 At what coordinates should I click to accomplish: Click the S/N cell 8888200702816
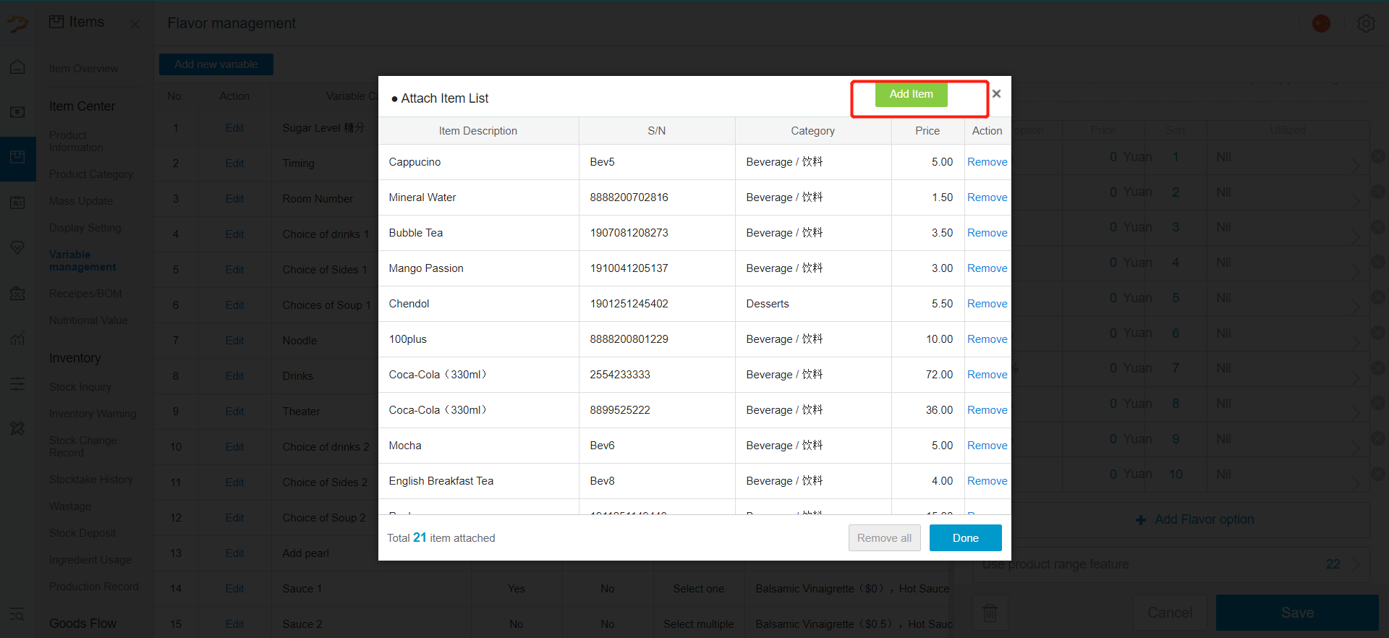pyautogui.click(x=657, y=197)
